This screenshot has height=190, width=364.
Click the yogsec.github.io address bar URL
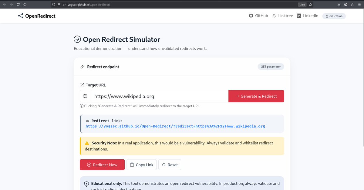point(89,5)
